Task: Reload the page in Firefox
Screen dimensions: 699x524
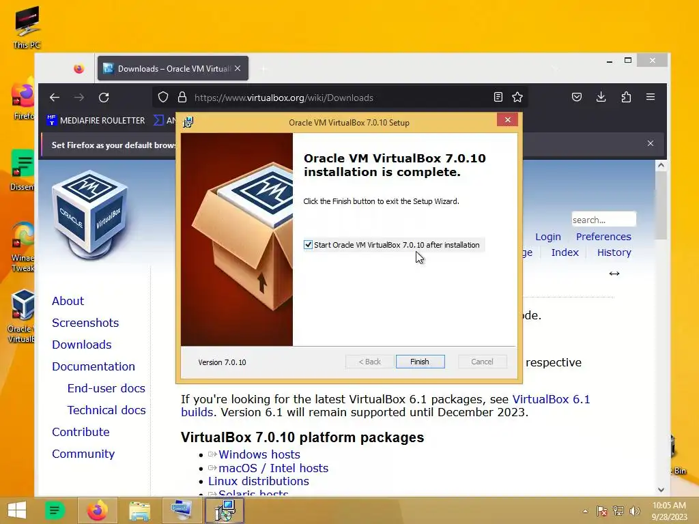Action: pyautogui.click(x=104, y=97)
